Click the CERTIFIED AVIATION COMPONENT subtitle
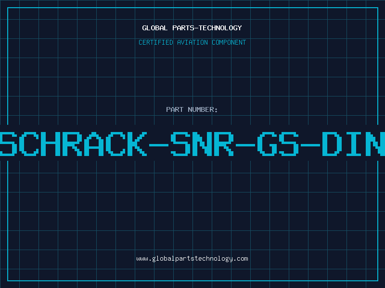Screen dimensions: 385x288 tap(192, 42)
